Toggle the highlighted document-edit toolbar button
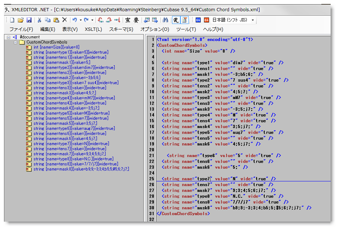 pos(184,20)
